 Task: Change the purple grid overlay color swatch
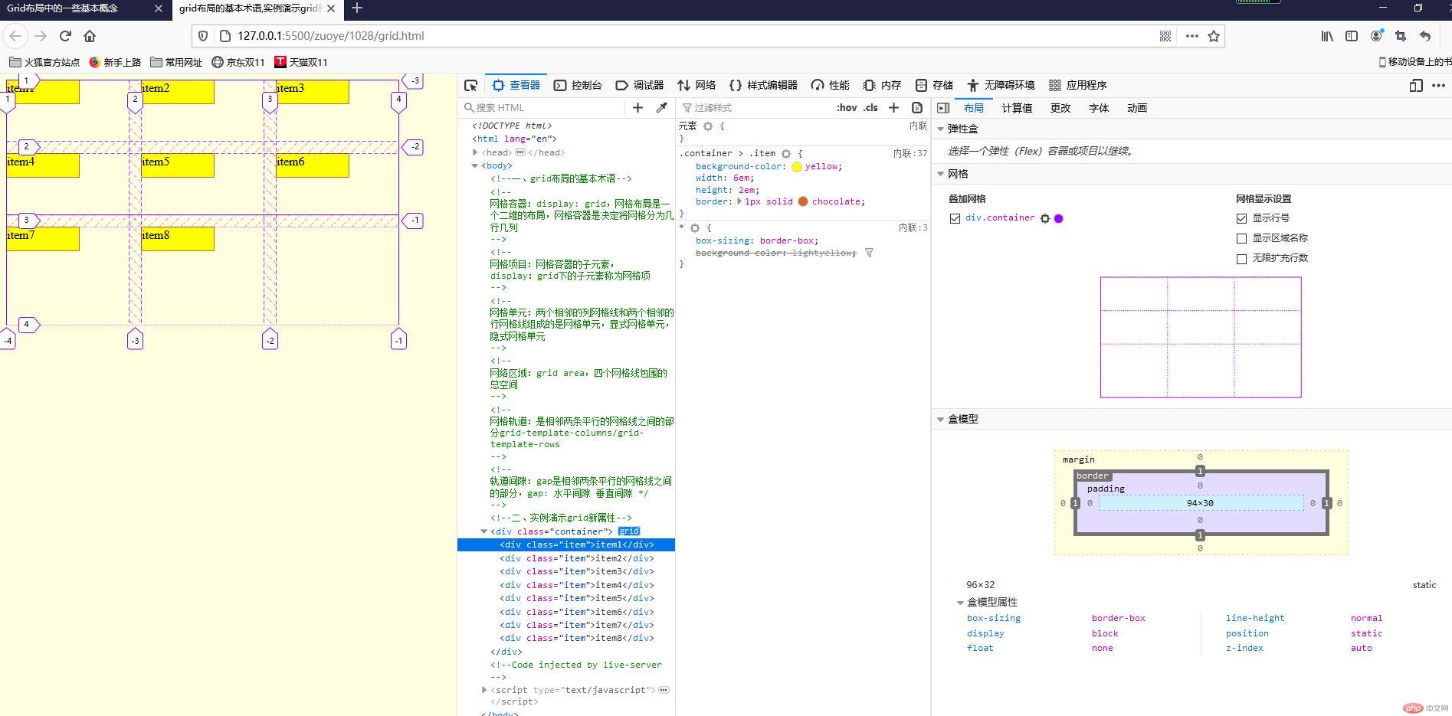tap(1059, 218)
